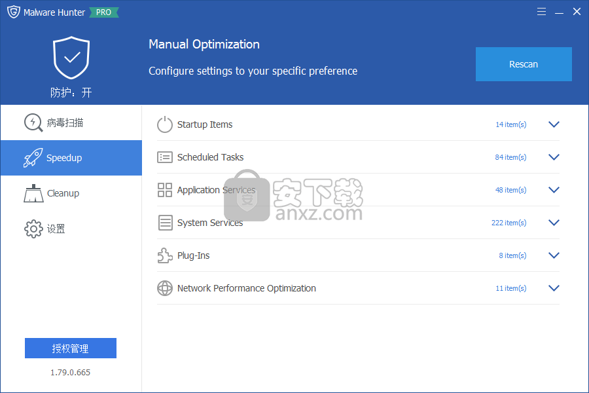Switch to the Cleanup tab

tap(71, 193)
